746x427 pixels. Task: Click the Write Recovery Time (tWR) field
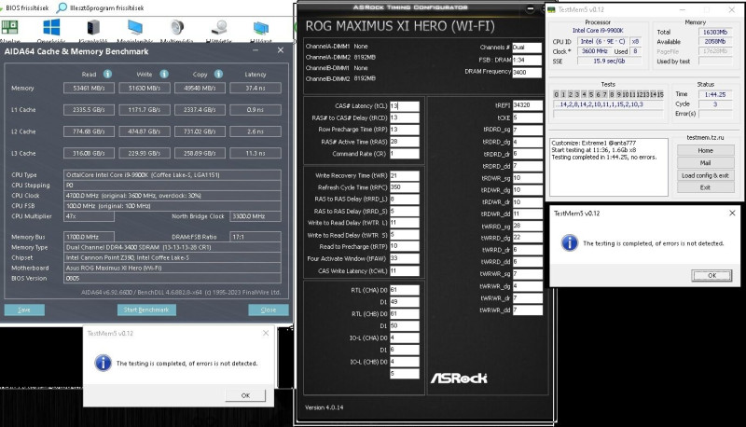[405, 175]
